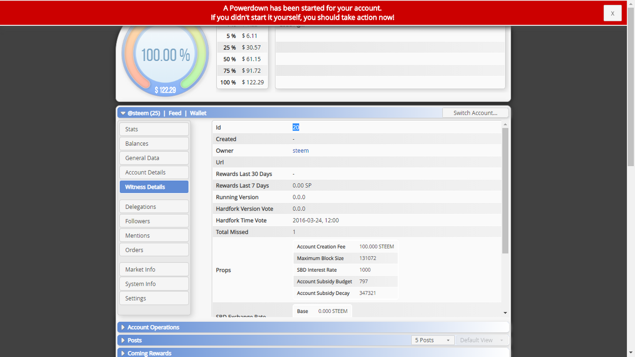The width and height of the screenshot is (635, 357).
Task: Click the $ 122.29 value under the gauge
Action: click(x=165, y=90)
